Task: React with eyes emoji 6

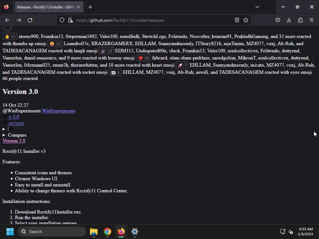Action: click(x=115, y=72)
